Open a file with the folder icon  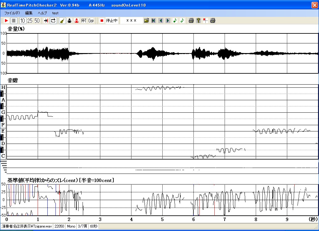tap(146, 21)
